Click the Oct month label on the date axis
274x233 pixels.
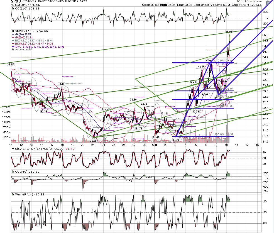point(155,145)
